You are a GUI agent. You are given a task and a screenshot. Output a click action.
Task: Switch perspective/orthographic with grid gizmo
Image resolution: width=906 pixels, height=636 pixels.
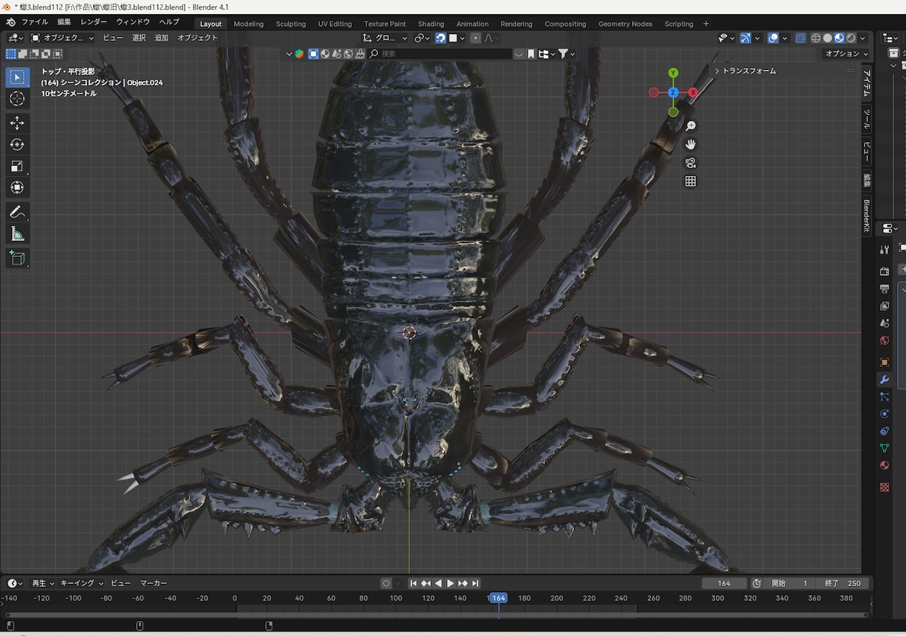(691, 181)
